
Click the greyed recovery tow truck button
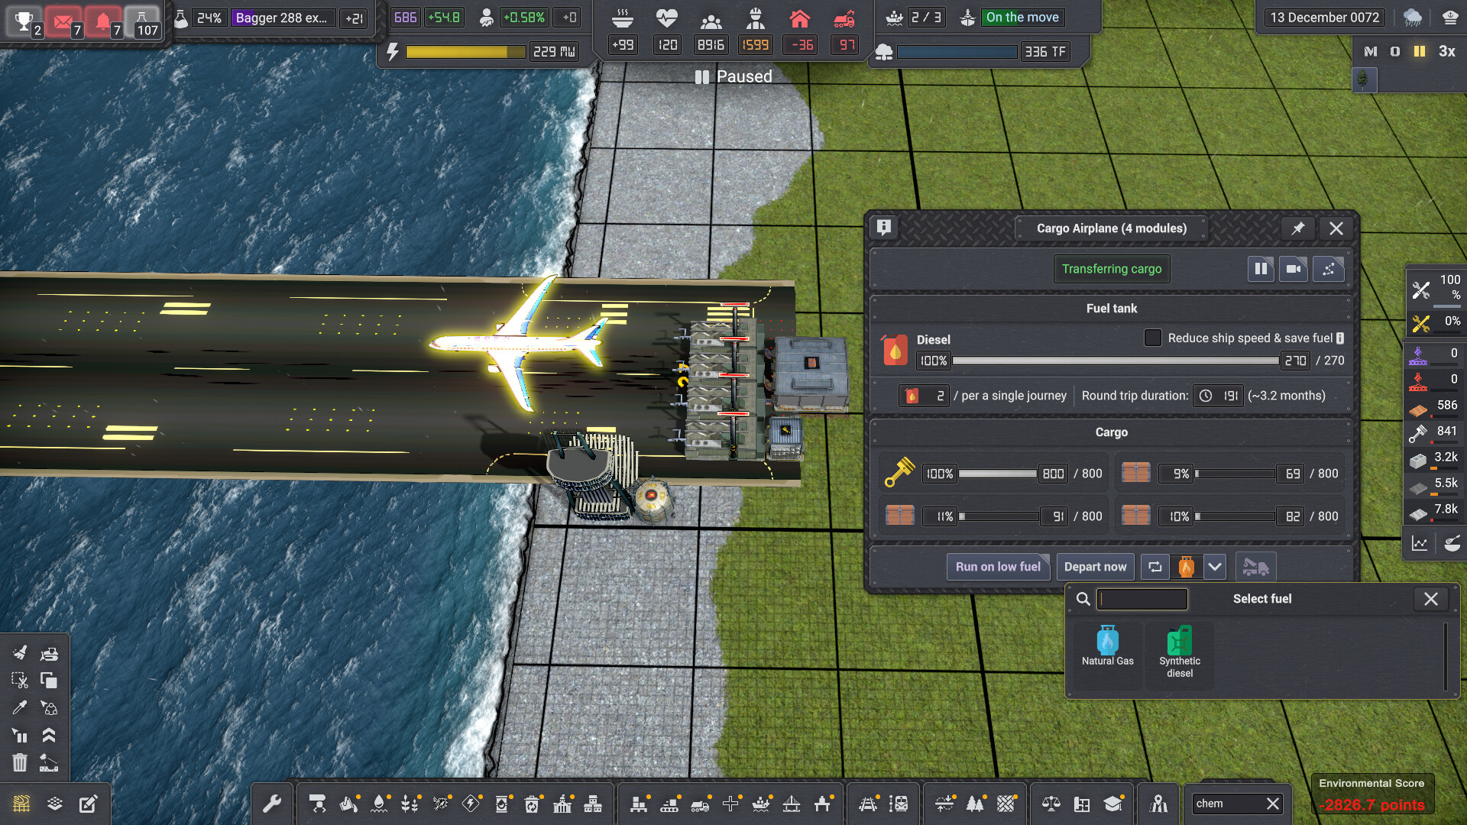1255,567
